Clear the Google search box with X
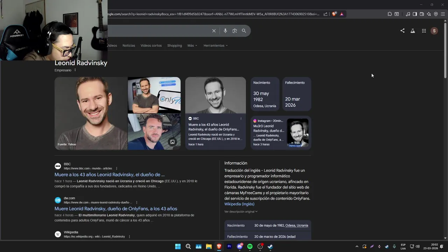 [x=214, y=31]
